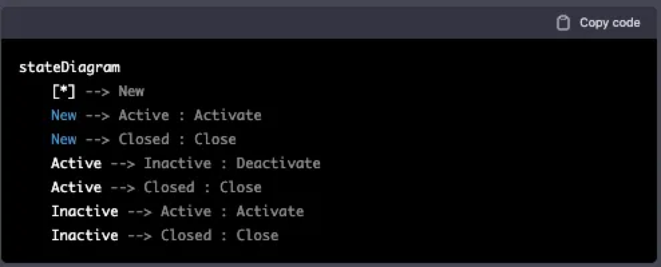Click the clipboard icon beside Copy code
The height and width of the screenshot is (267, 661).
563,23
